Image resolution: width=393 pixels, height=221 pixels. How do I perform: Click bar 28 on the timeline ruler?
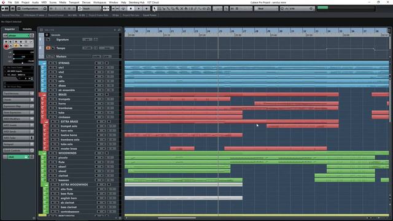pyautogui.click(x=256, y=31)
